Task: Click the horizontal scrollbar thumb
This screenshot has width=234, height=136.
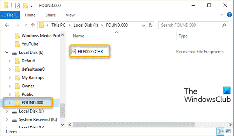Action: coord(134,125)
